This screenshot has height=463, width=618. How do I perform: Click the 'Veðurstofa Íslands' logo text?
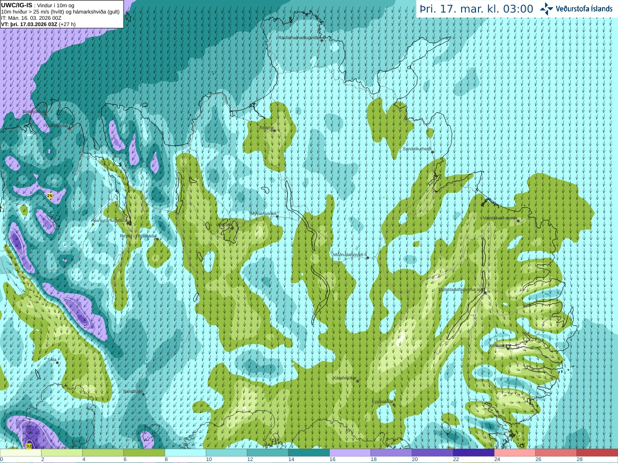click(584, 9)
